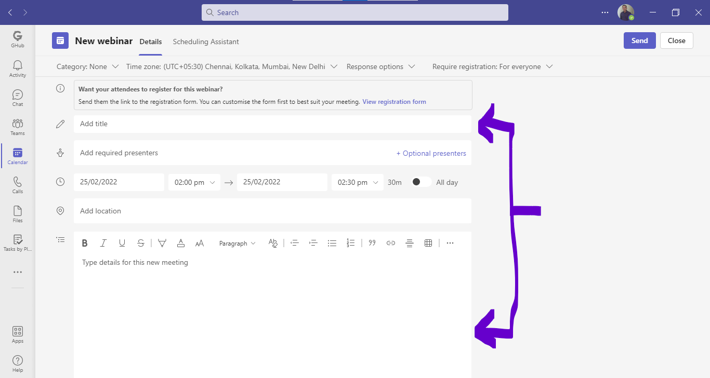This screenshot has height=378, width=710.
Task: Open Apps store in sidebar
Action: tap(18, 334)
